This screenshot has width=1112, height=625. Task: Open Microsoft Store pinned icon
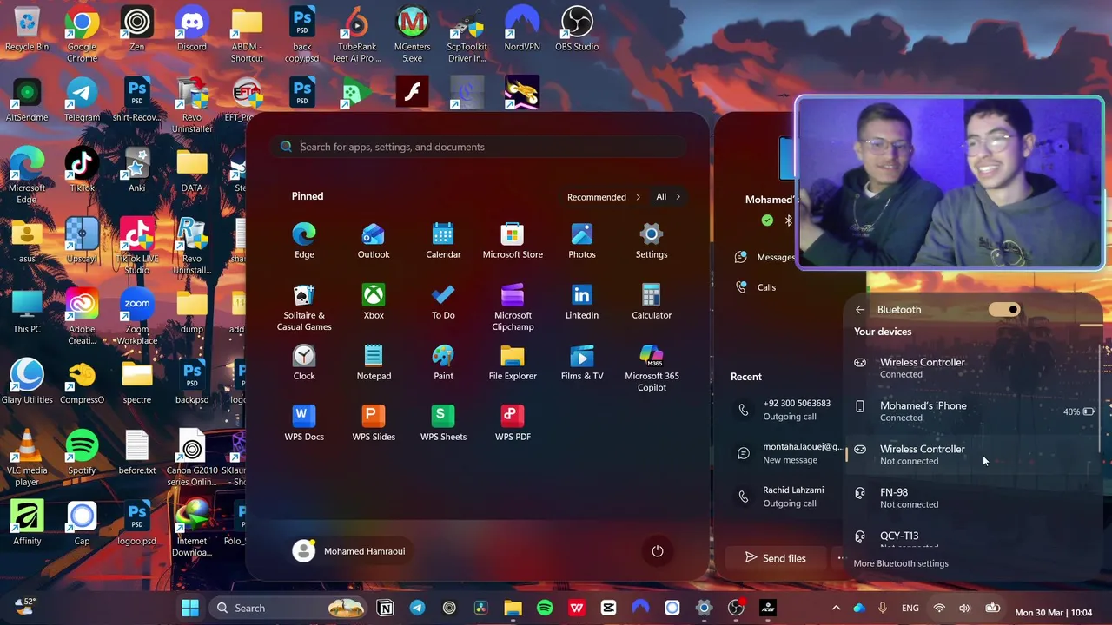[513, 241]
